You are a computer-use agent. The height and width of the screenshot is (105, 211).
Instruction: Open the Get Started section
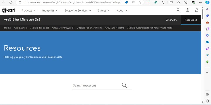point(21,28)
